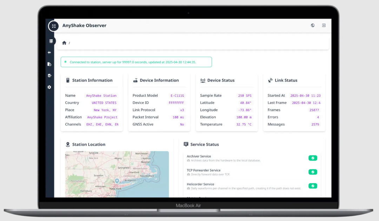Open the station dashboard sidebar icon
Screen dimensions: 379x221
[51, 41]
